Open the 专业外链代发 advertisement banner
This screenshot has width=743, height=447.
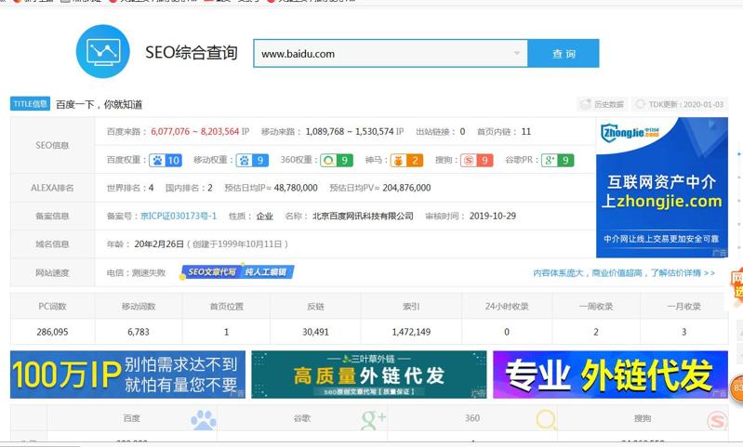[610, 375]
